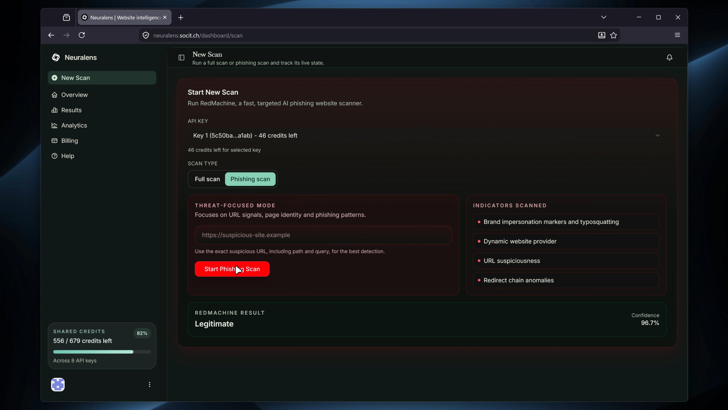
Task: Click the home icon next to Overview
Action: (54, 95)
